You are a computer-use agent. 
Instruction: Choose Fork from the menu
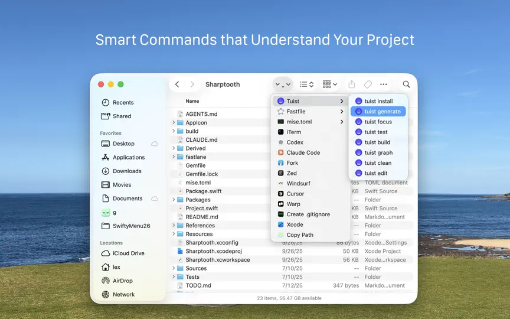310,163
